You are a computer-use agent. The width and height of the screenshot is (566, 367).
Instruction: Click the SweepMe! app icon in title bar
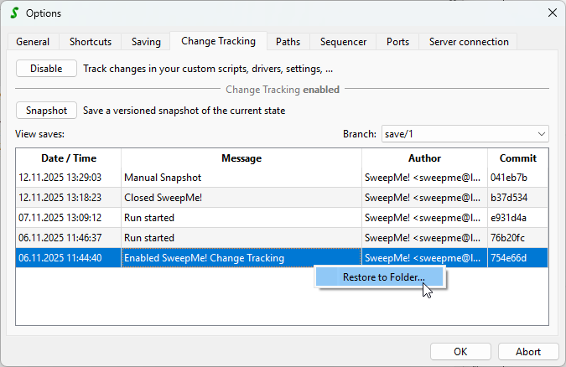tap(13, 13)
